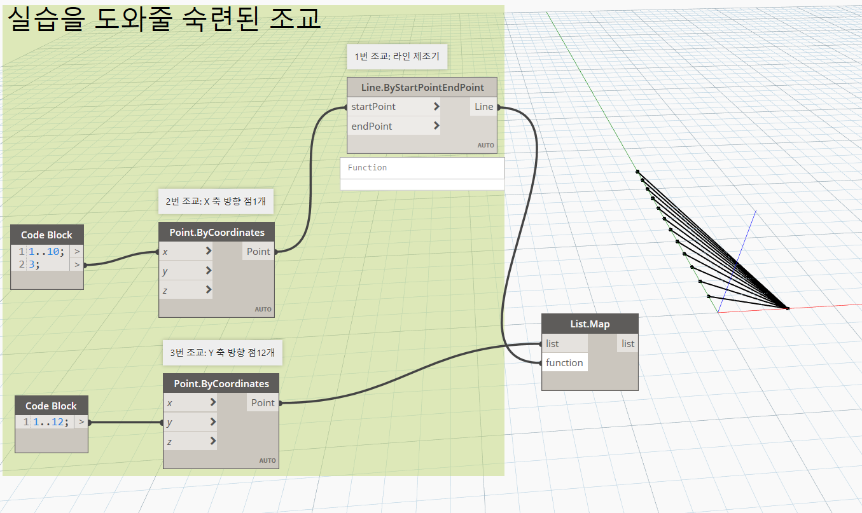Click the Line output port
Screen dimensions: 862x513
pos(483,107)
